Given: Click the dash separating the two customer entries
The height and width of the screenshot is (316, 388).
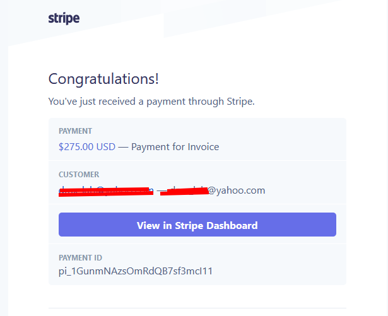Looking at the screenshot, I should coord(158,190).
